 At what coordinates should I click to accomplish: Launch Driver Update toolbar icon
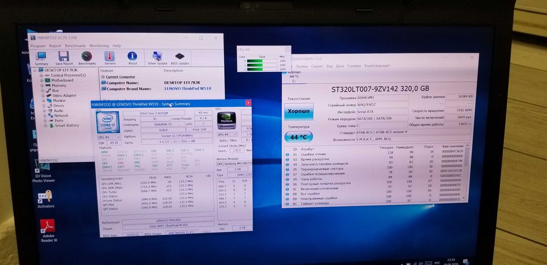click(x=158, y=58)
